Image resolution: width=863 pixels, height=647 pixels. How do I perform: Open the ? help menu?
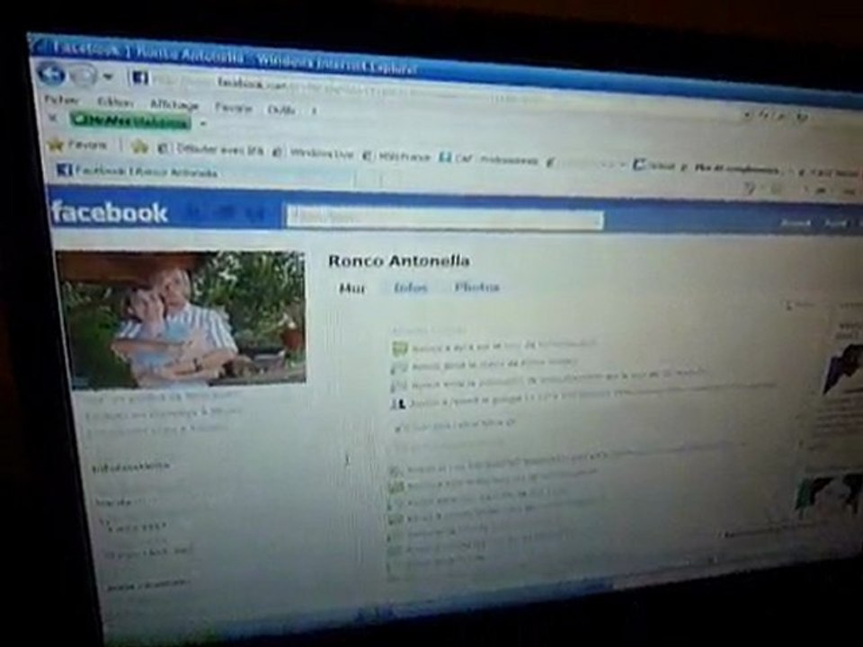tap(315, 111)
